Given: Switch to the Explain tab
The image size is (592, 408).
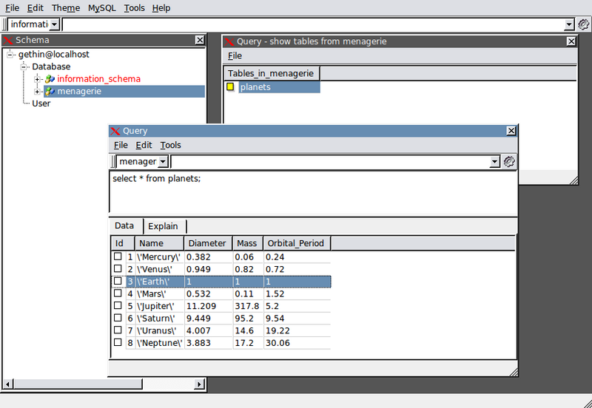Looking at the screenshot, I should [x=163, y=226].
